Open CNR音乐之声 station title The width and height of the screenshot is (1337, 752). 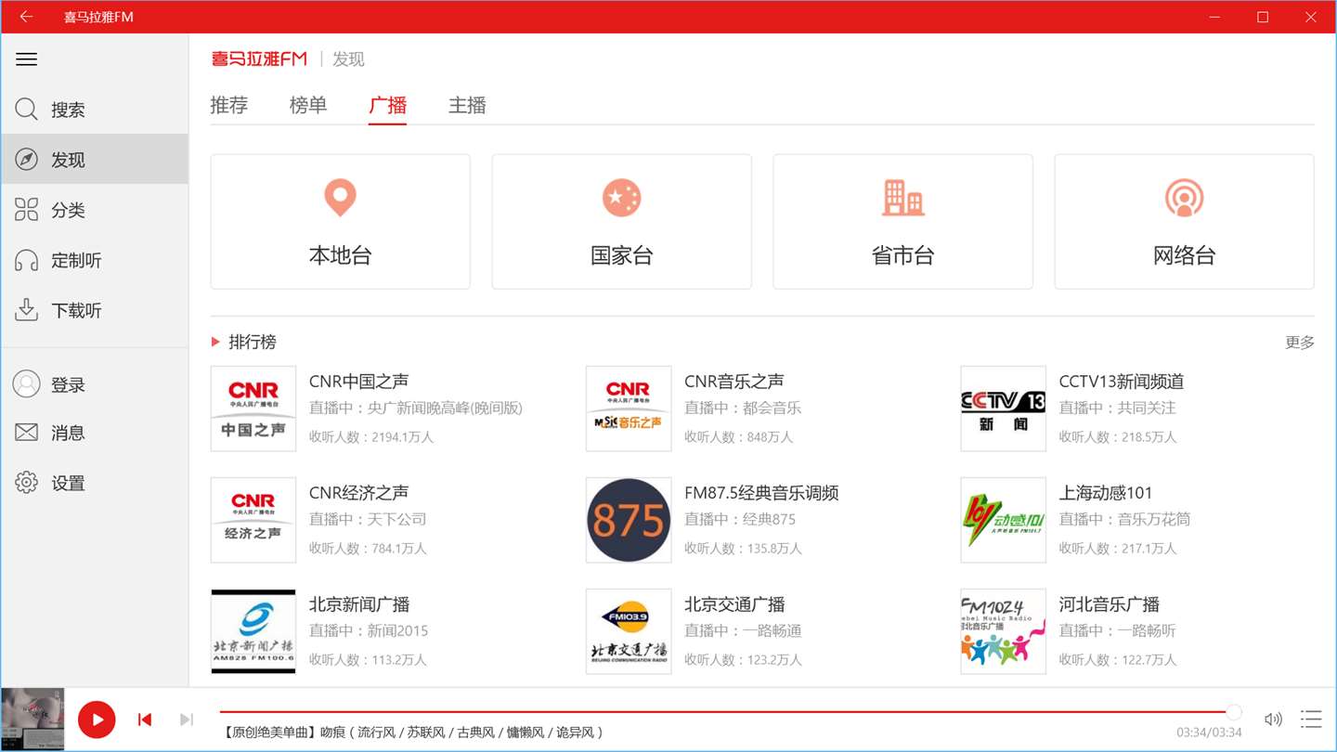coord(734,382)
